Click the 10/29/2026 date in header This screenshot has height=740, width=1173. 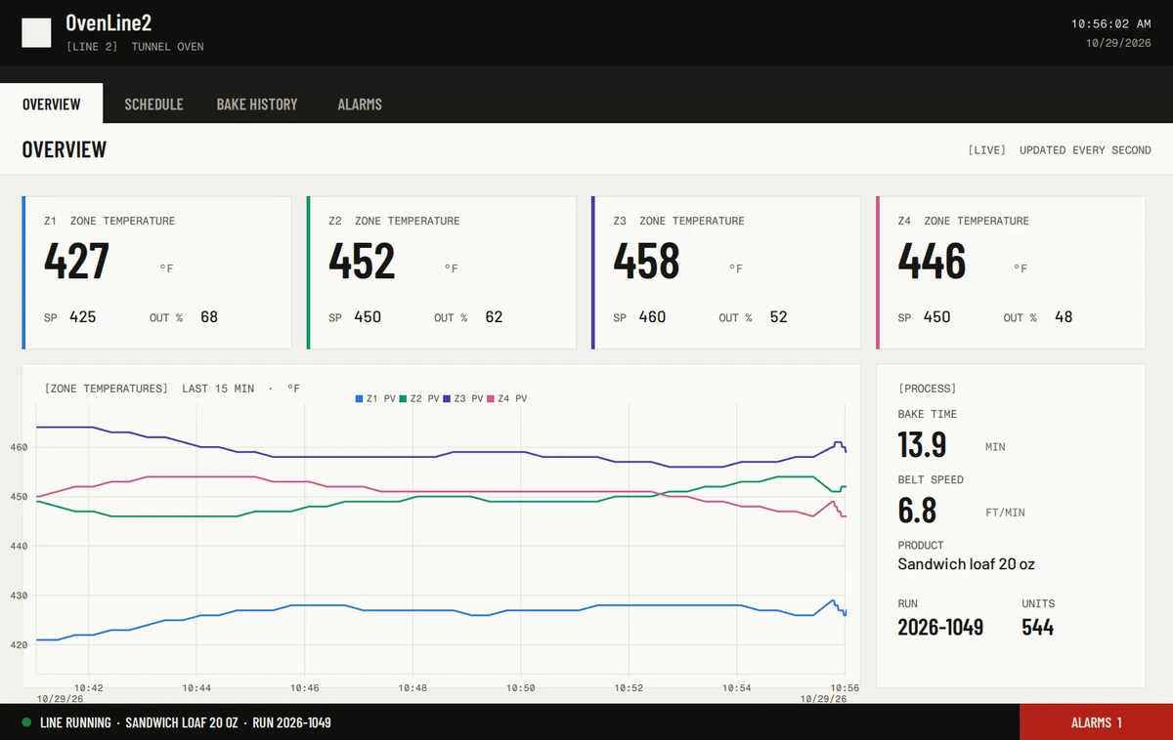[1119, 43]
